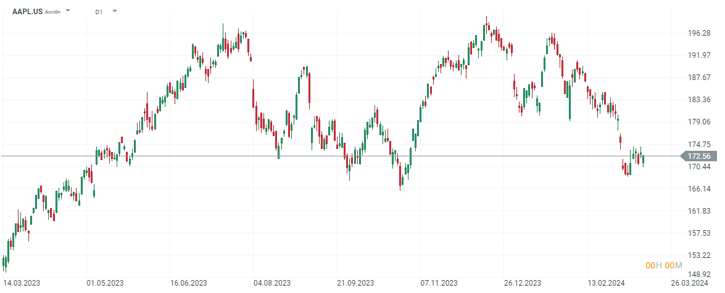Screen dimensions: 725x293
Task: Select the 21.09.2023 time axis date
Action: click(x=355, y=283)
